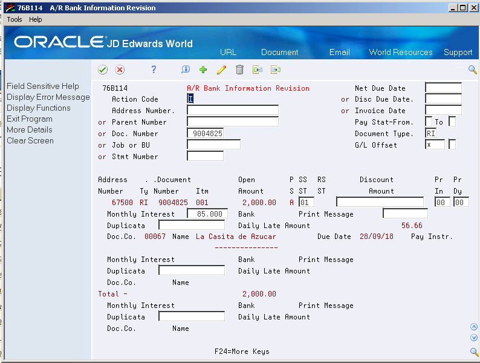480x363 pixels.
Task: Click the Doc.Co. value 00067
Action: coord(155,237)
